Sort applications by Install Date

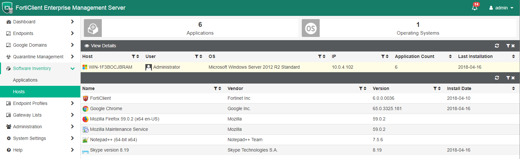(513, 88)
